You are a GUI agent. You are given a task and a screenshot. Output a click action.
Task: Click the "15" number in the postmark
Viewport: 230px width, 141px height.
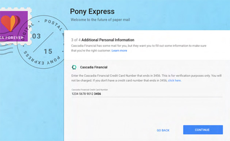[x=48, y=51]
